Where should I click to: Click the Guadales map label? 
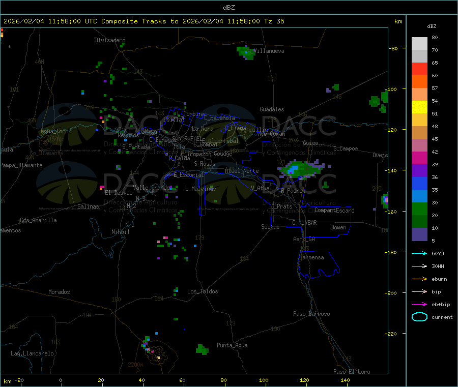point(272,109)
